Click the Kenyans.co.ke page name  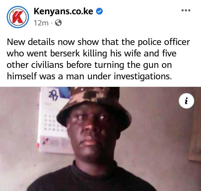(x=63, y=11)
